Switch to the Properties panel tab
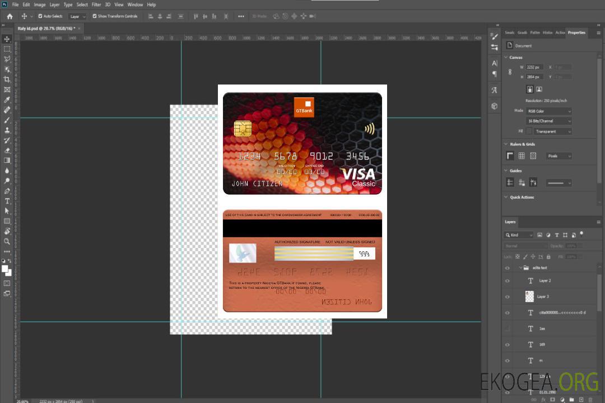The height and width of the screenshot is (403, 605). (x=576, y=33)
